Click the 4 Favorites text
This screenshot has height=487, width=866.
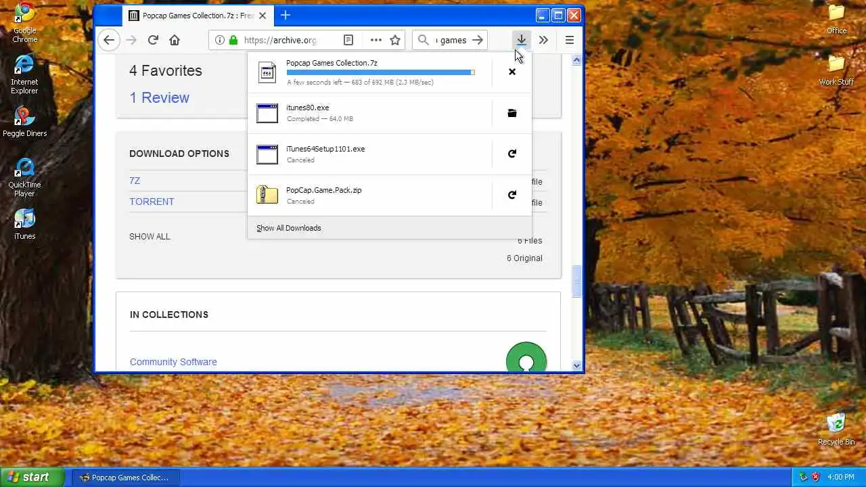pos(166,70)
